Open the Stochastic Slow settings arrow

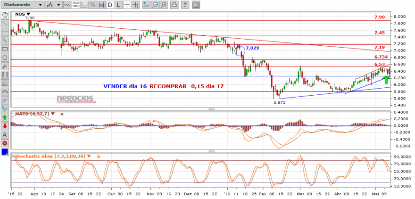pos(89,156)
